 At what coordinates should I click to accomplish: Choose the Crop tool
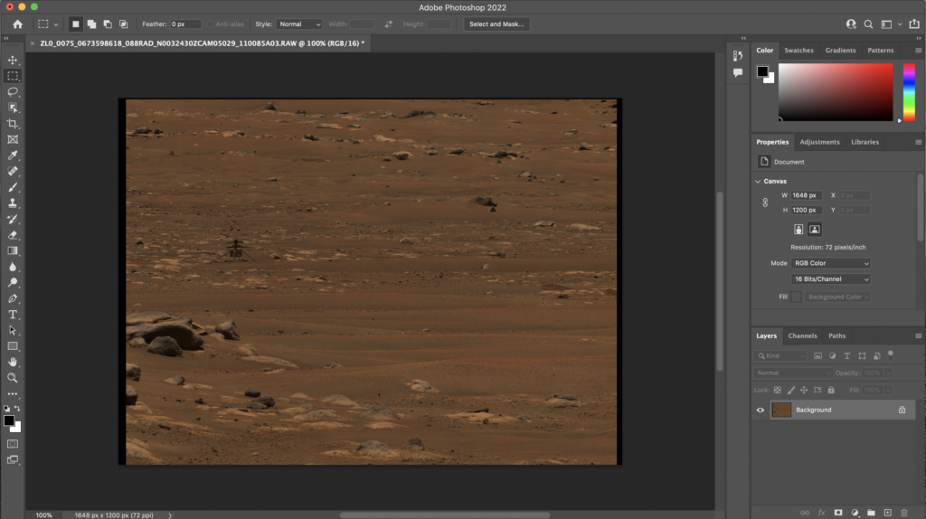(13, 123)
